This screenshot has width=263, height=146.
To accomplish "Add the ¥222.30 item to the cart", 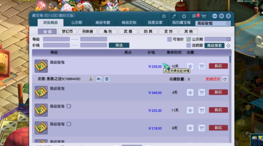I will tap(201, 110).
